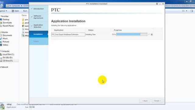Select the setup file in Explorer list

click(25, 35)
